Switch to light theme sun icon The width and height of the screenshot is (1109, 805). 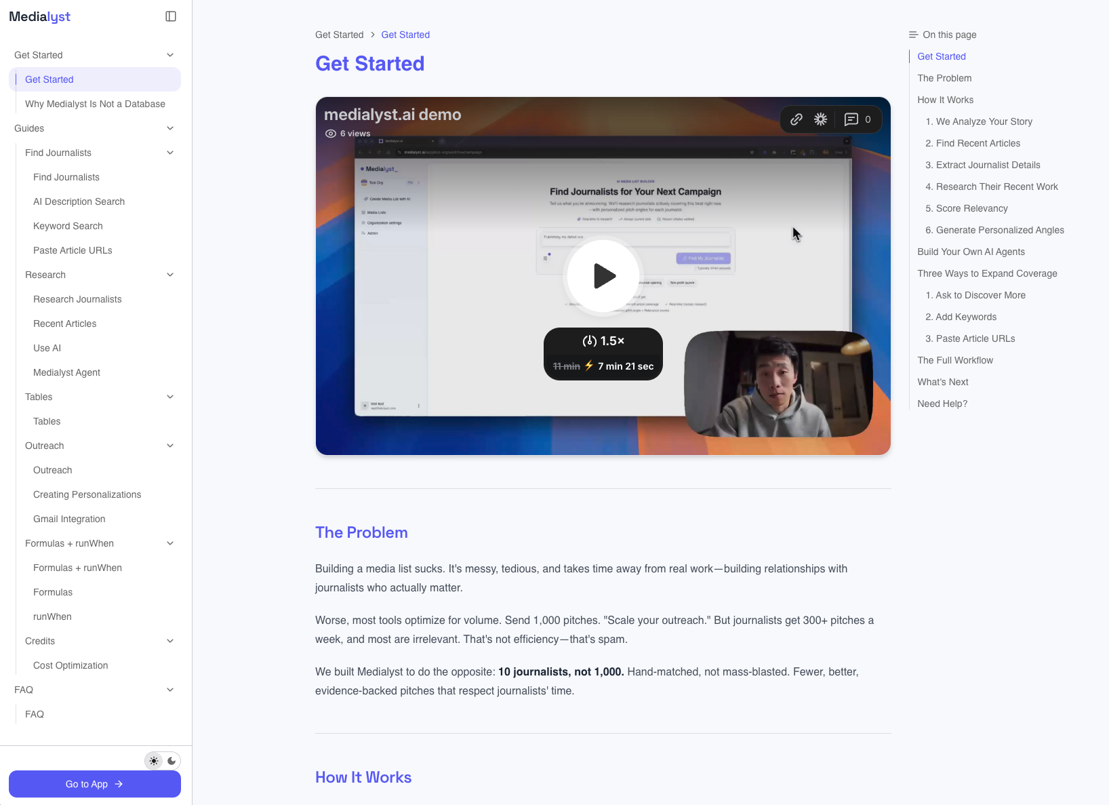point(155,761)
